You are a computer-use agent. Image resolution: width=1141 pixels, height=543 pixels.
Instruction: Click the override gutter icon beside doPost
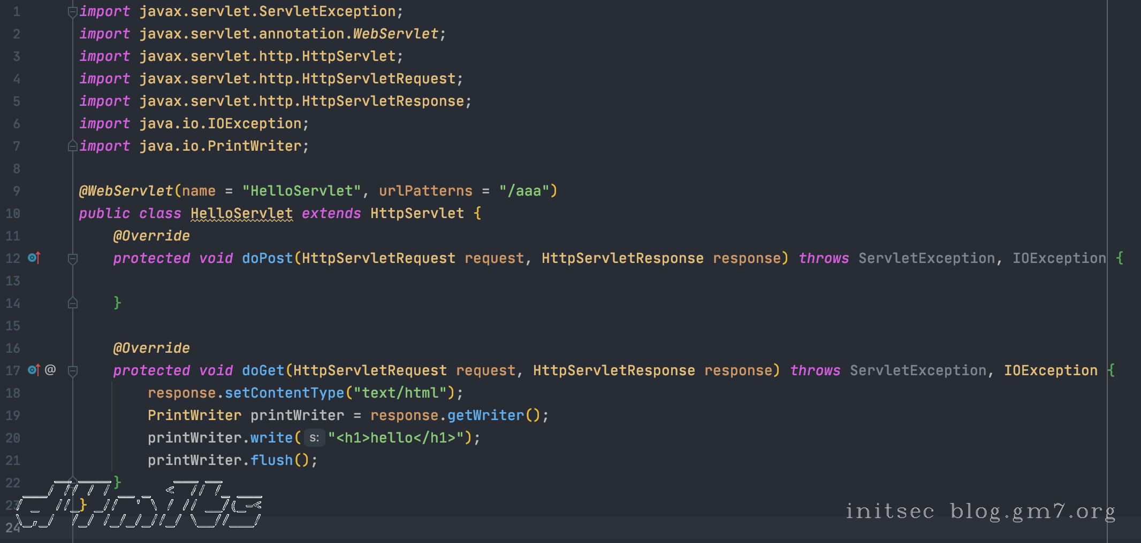(34, 258)
